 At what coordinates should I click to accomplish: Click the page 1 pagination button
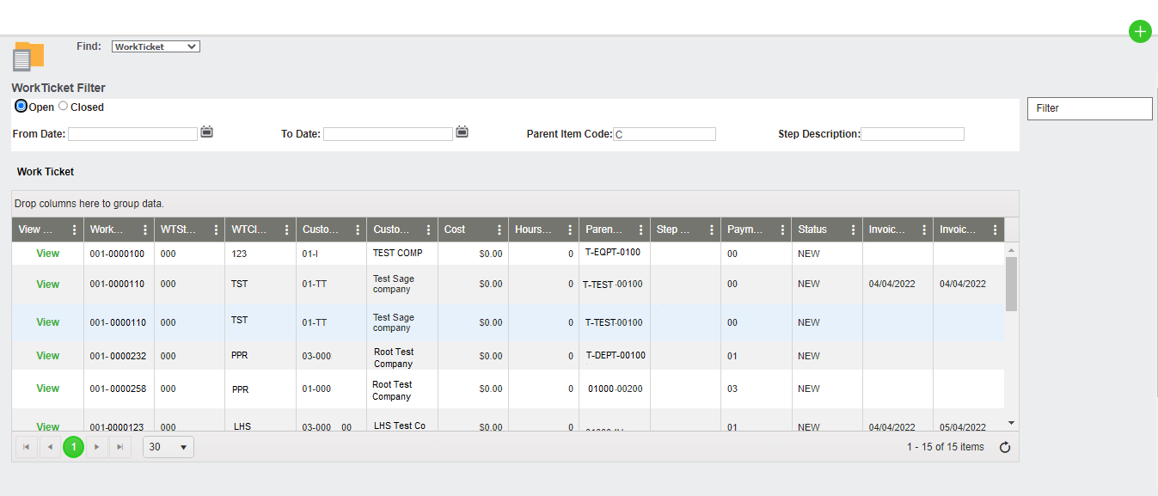[x=73, y=446]
